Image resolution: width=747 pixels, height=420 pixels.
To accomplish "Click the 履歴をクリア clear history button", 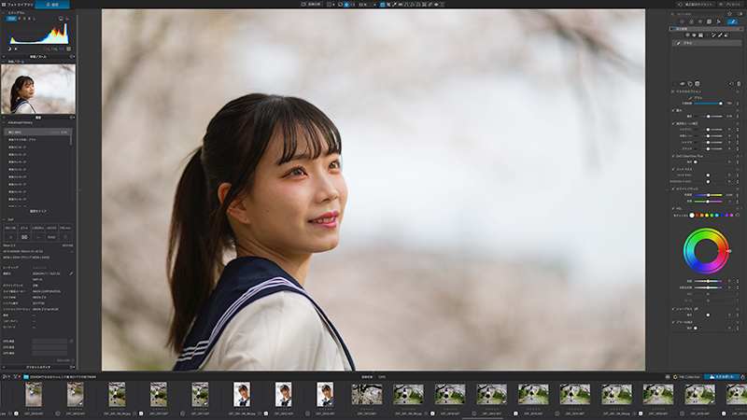I will click(x=38, y=211).
